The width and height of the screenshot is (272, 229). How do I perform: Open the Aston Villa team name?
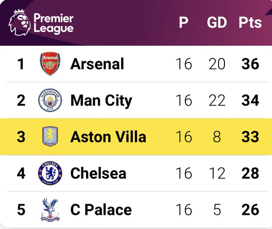point(108,137)
